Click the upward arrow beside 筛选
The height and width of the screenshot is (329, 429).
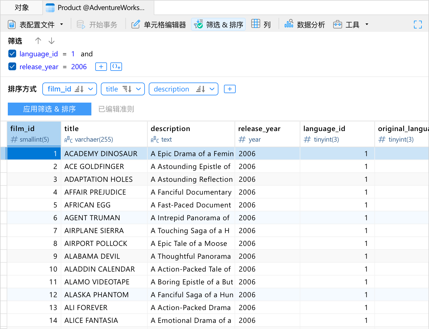click(38, 41)
